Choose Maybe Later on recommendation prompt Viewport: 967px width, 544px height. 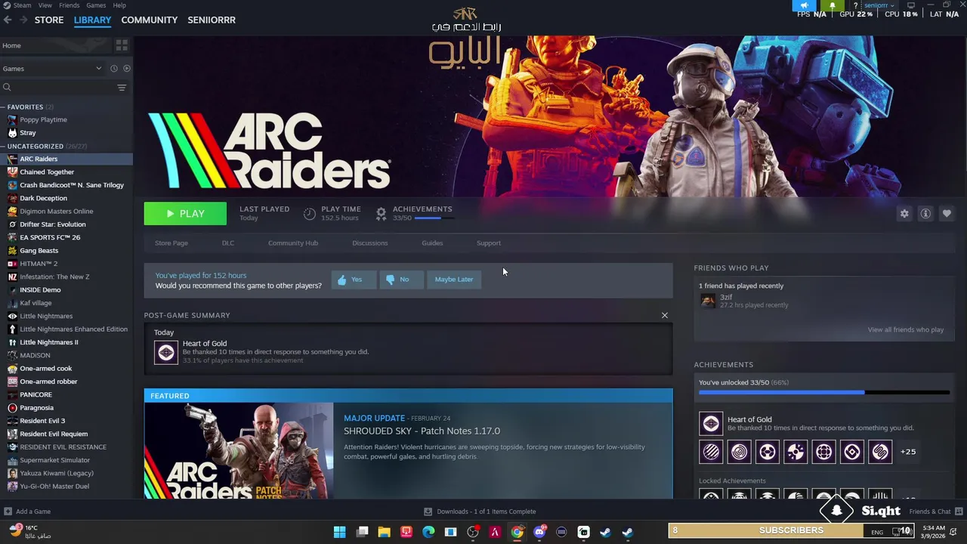(x=454, y=280)
